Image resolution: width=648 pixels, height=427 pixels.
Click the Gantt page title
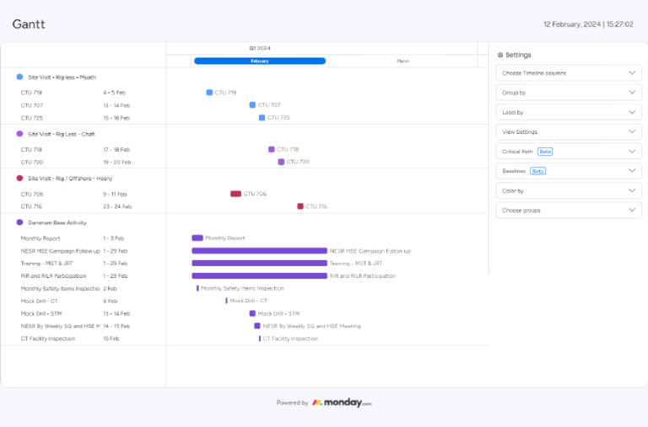click(29, 24)
